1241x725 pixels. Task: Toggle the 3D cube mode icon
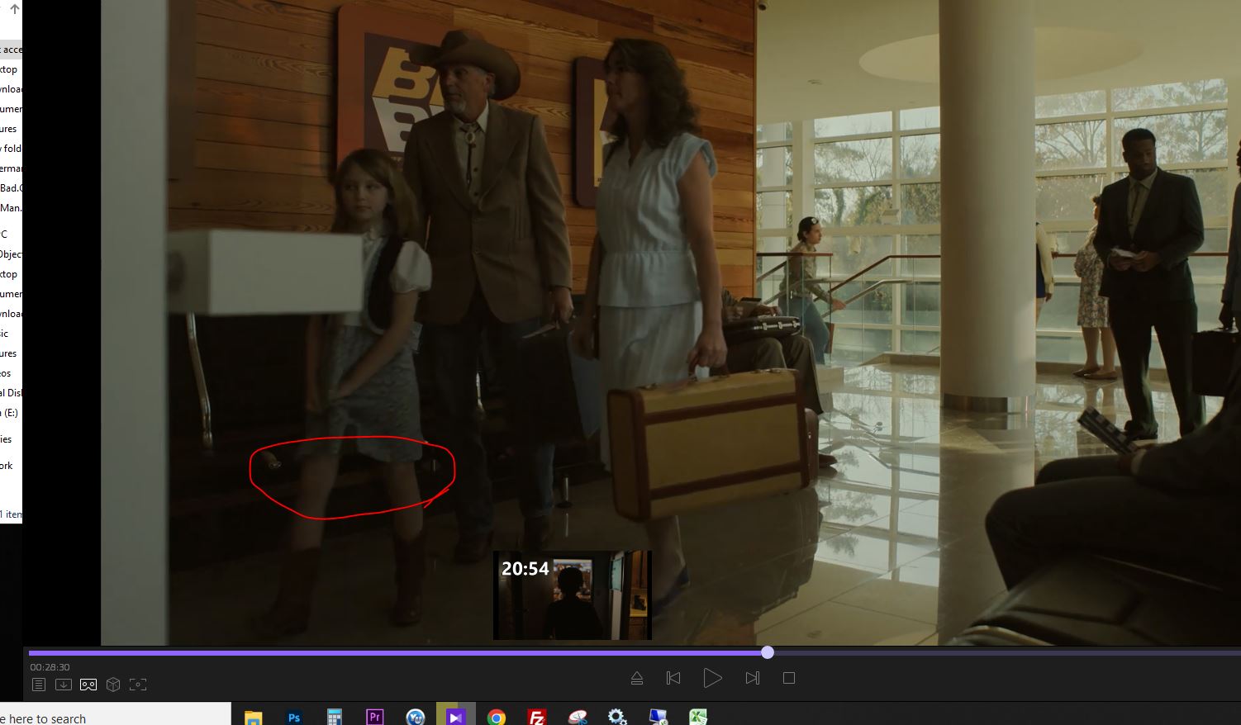tap(113, 685)
